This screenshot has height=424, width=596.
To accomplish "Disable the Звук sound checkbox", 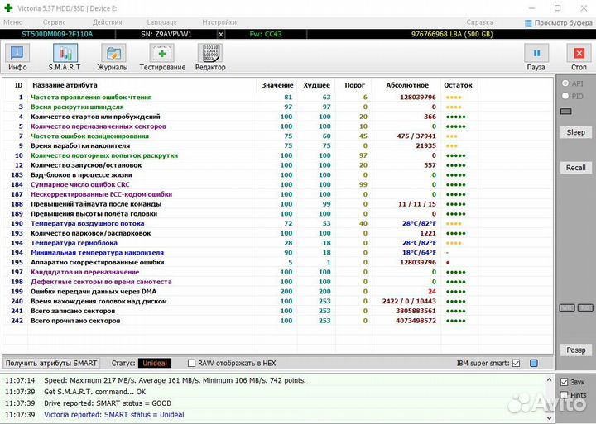I will click(564, 382).
